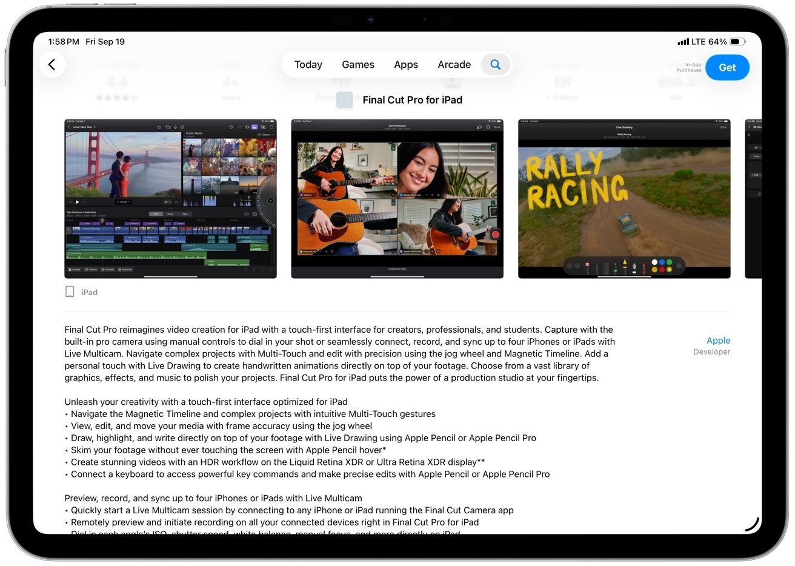
Task: Tap the battery icon in status bar
Action: (737, 42)
